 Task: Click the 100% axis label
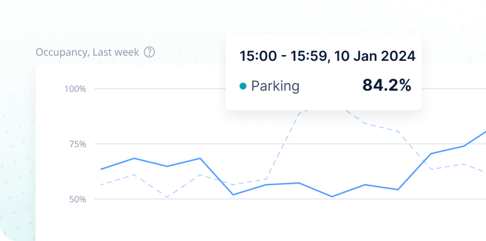pyautogui.click(x=75, y=90)
